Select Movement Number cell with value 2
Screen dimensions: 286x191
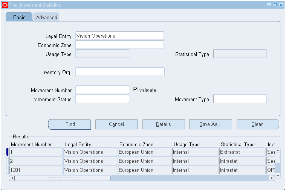click(x=36, y=161)
